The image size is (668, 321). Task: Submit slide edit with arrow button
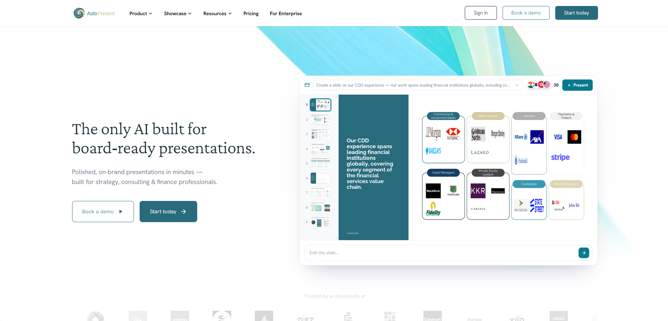pyautogui.click(x=584, y=253)
